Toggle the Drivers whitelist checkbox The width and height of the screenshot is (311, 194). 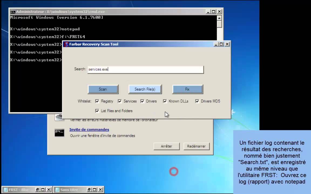143,101
